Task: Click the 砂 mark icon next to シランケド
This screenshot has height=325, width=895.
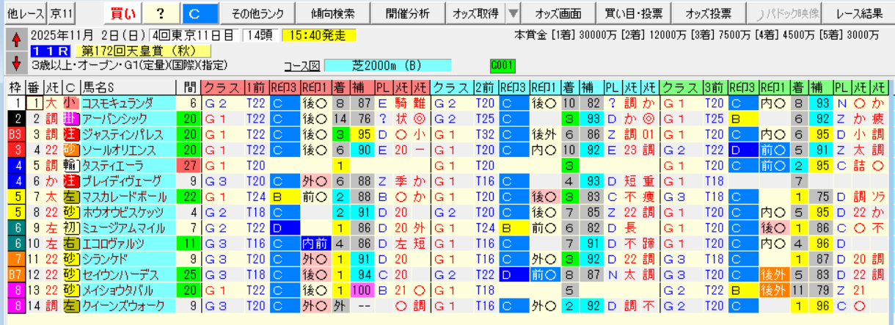Action: tap(70, 259)
